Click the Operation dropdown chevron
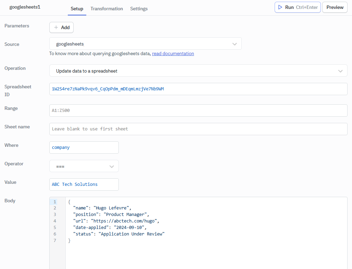352x269 pixels. coord(340,71)
